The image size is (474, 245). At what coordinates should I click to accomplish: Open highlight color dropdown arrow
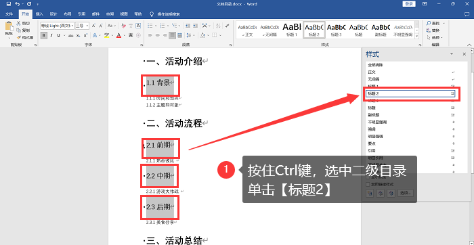coord(112,35)
